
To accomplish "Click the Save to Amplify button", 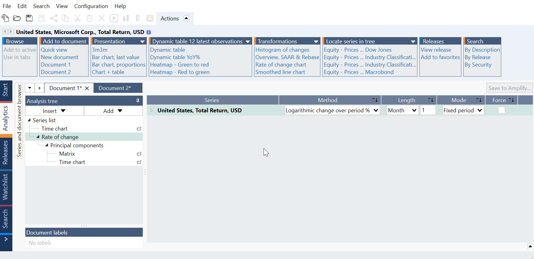I will coord(509,88).
